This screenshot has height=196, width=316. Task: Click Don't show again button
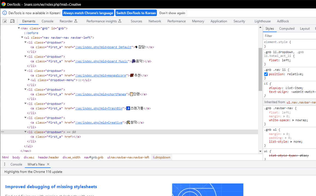coord(172,13)
